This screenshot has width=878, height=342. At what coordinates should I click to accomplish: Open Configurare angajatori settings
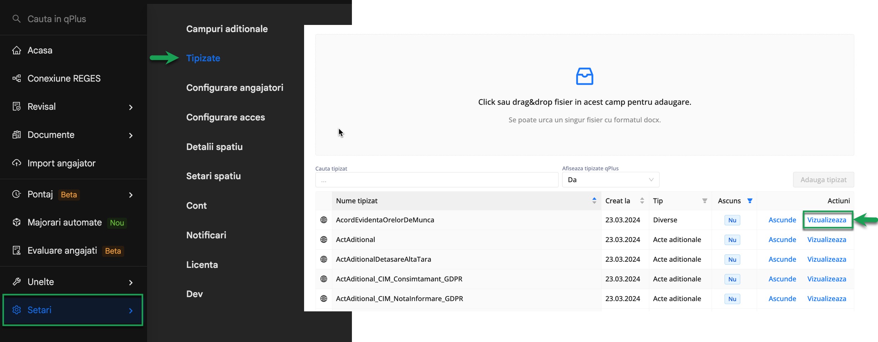click(235, 88)
